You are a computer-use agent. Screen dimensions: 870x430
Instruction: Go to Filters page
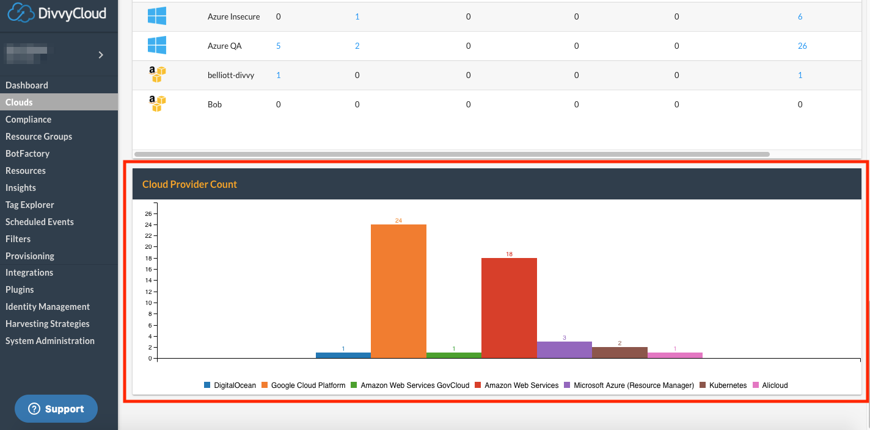pos(18,239)
